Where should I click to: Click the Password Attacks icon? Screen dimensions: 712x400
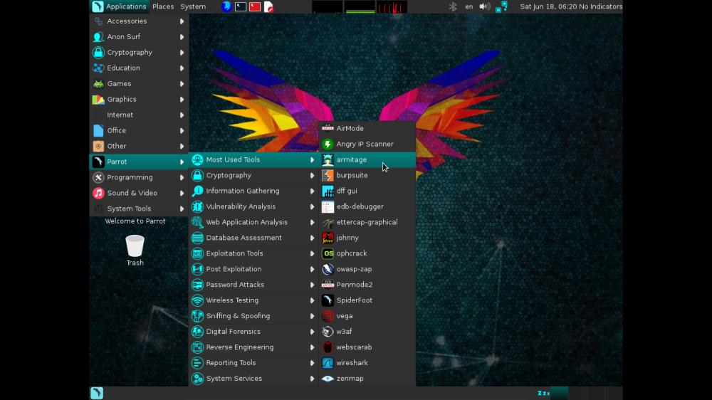coord(197,285)
